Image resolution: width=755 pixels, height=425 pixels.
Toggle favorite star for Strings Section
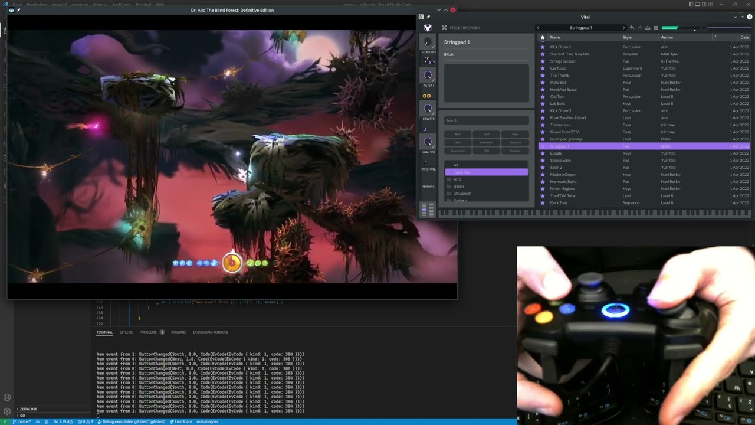[543, 61]
